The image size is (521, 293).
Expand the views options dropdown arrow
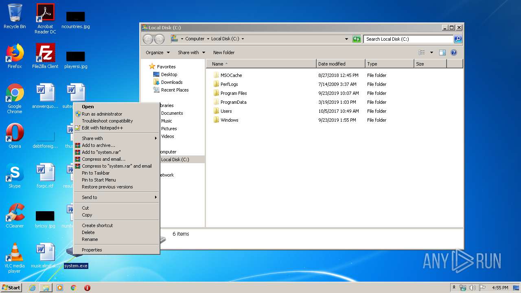point(431,52)
